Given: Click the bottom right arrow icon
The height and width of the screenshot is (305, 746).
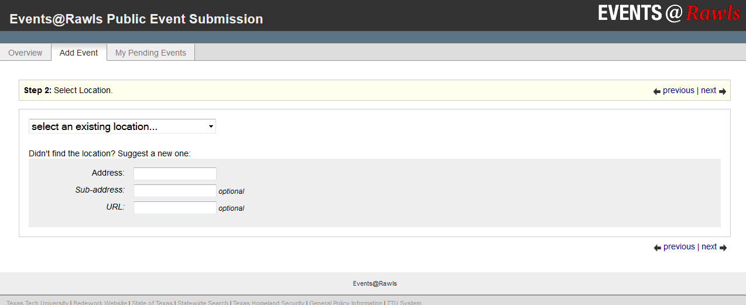Looking at the screenshot, I should pyautogui.click(x=723, y=248).
